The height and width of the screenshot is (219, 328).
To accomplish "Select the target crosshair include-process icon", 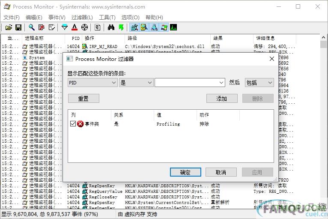I will click(84, 27).
